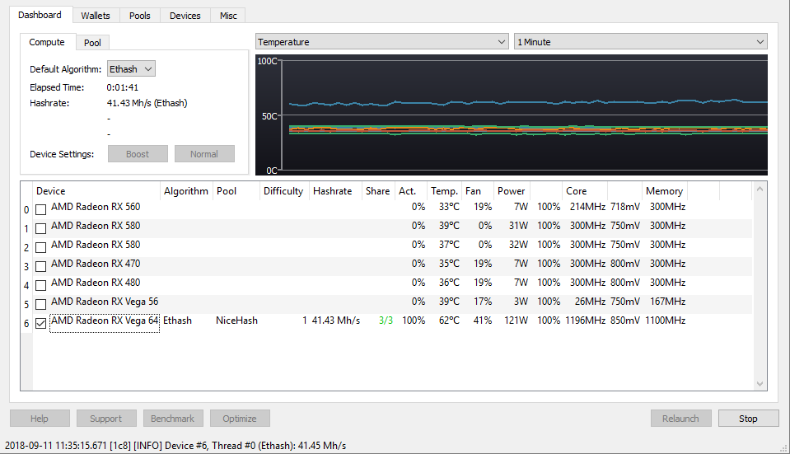
Task: Sort by the Share column header
Action: click(x=378, y=191)
